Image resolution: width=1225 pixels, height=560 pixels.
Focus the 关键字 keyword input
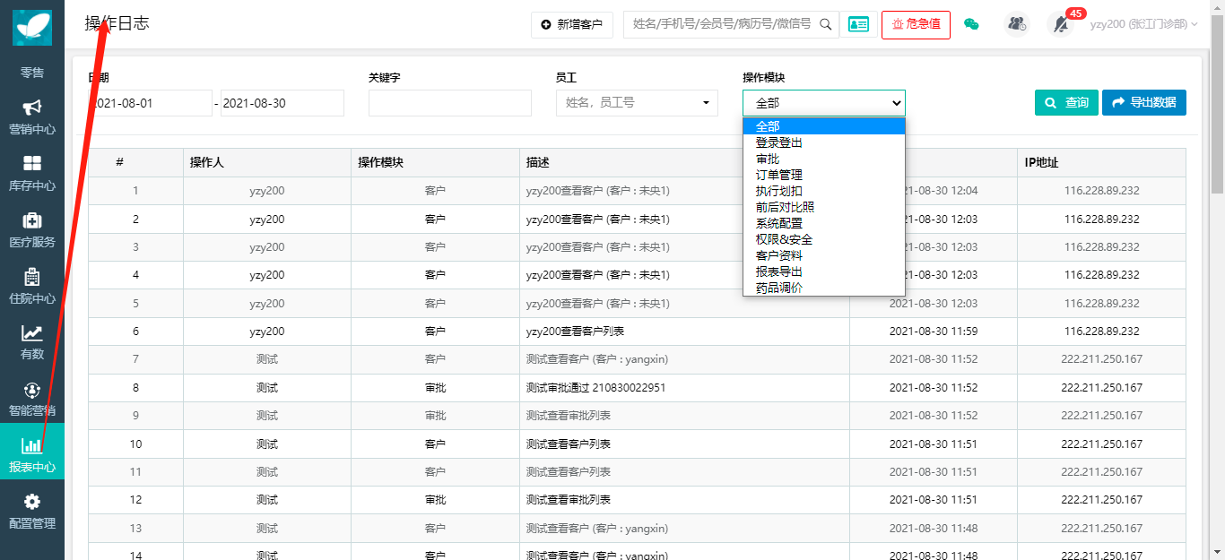coord(450,103)
